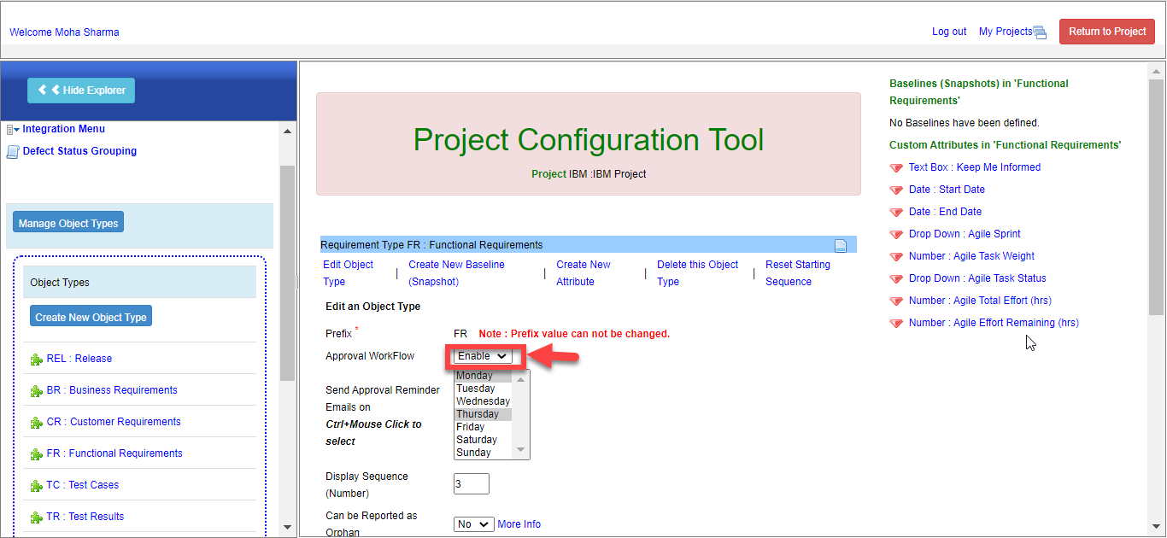Open TC : Test Cases object type
Screen dimensions: 1167x538
(x=83, y=485)
